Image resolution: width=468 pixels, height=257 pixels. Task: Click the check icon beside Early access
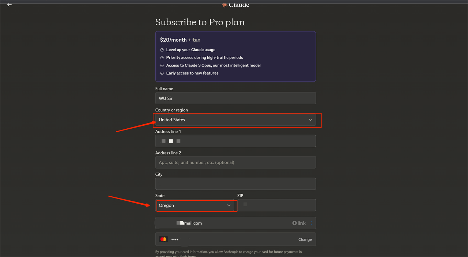(162, 73)
